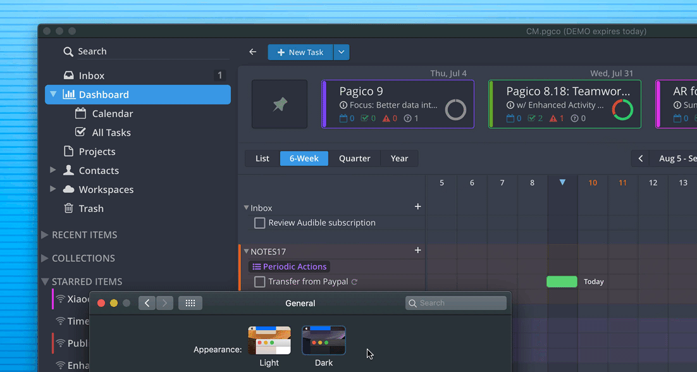The image size is (697, 372).
Task: Click Pagico 8.18 progress ring
Action: click(622, 110)
